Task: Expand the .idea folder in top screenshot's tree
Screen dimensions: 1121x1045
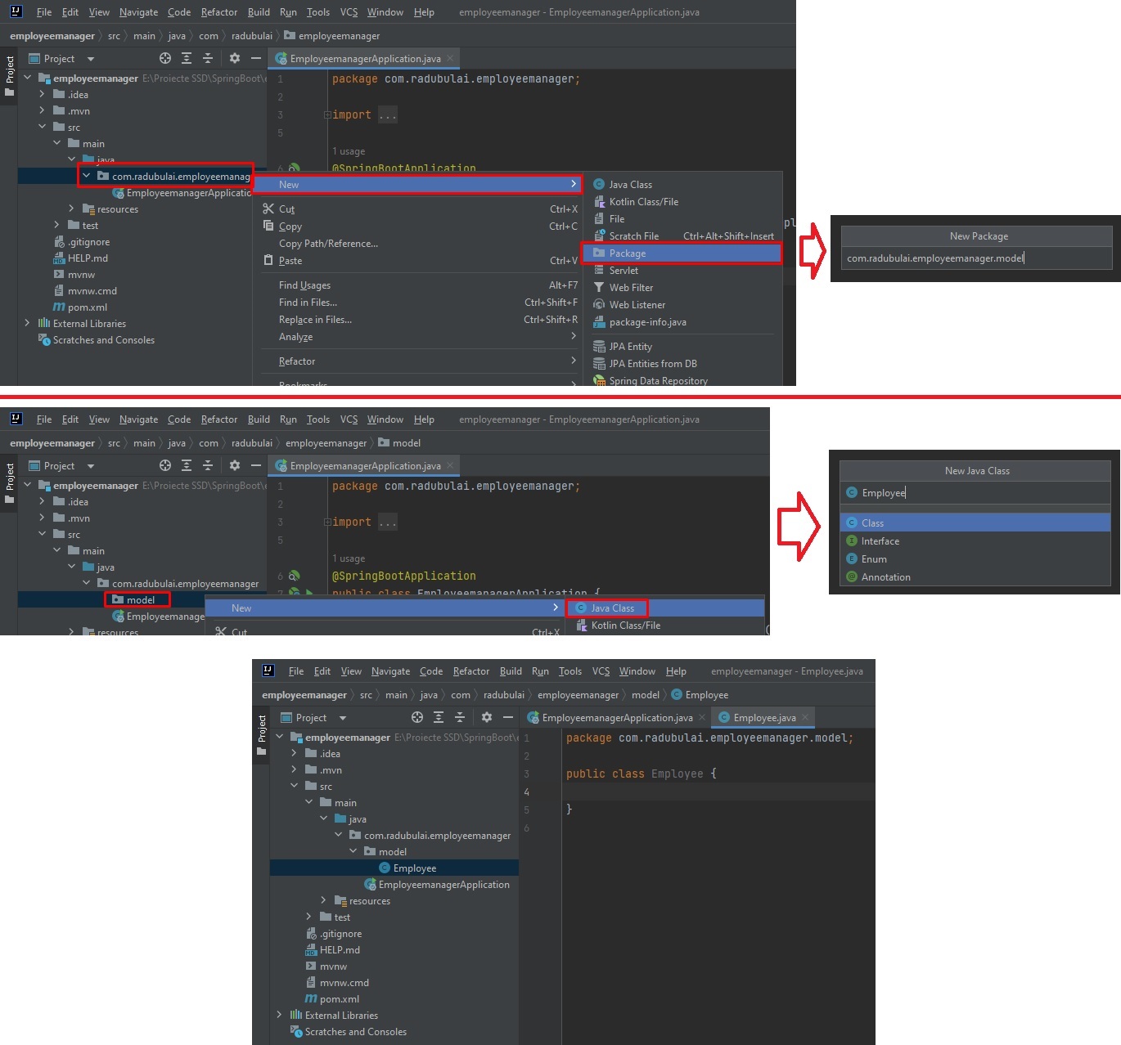Action: [x=42, y=94]
